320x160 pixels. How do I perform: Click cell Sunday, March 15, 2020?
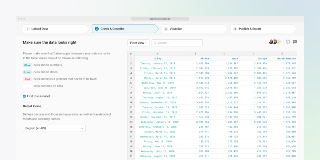(158, 132)
